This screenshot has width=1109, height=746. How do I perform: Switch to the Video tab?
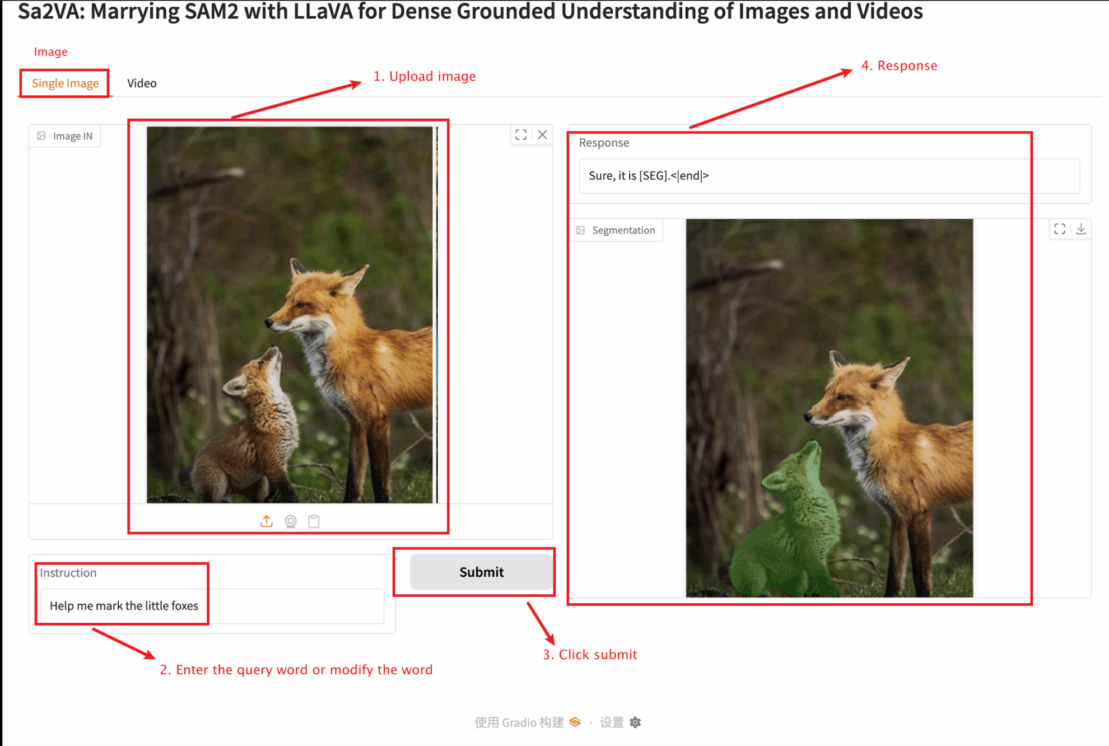point(142,83)
